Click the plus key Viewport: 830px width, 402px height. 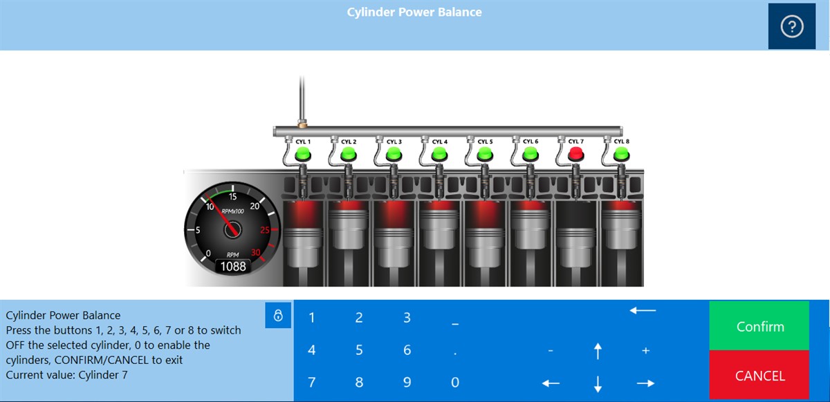[x=645, y=351]
